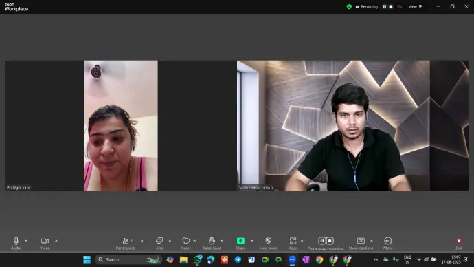Open File Explorer from the taskbar
This screenshot has width=474, height=267.
[183, 259]
